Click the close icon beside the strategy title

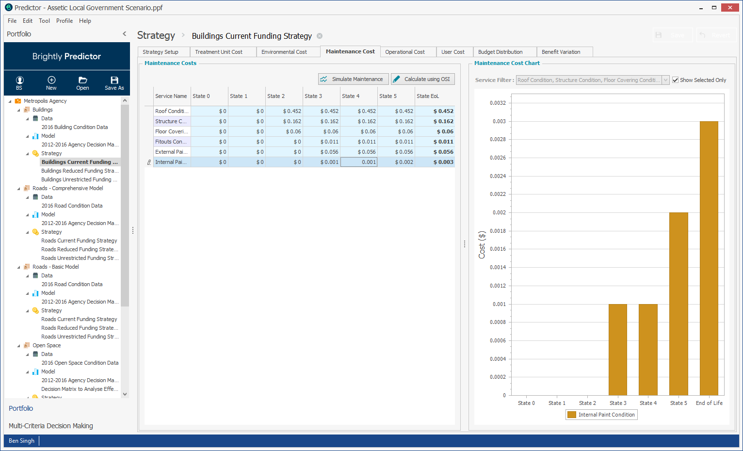point(320,36)
